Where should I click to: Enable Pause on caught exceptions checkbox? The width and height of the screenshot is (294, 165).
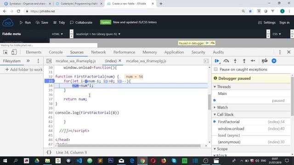pyautogui.click(x=216, y=69)
